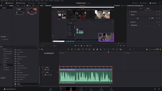162x91 pixels.
Task: Toggle the magnet Snapping icon
Action: coord(94,50)
